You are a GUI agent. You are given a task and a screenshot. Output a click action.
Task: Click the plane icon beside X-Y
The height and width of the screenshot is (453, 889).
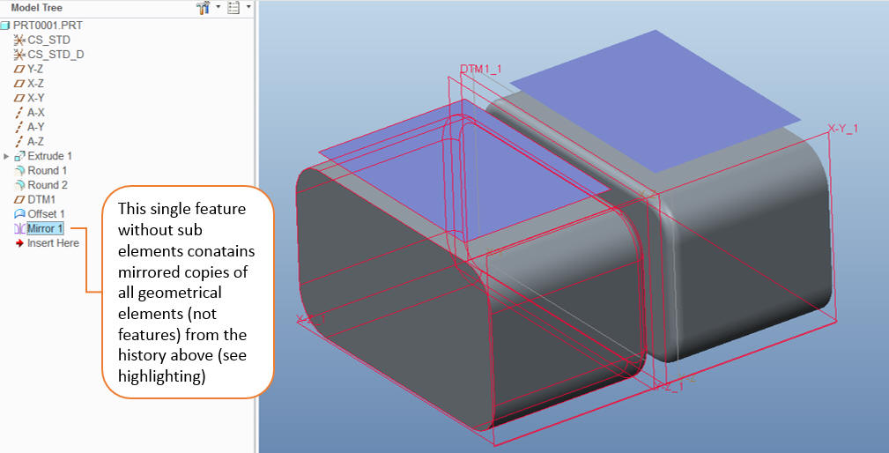(19, 98)
